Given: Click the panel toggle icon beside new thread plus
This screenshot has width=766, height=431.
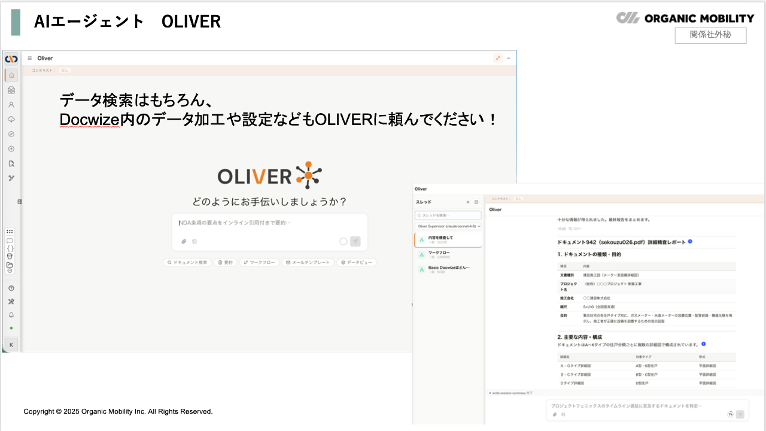Looking at the screenshot, I should tap(476, 202).
